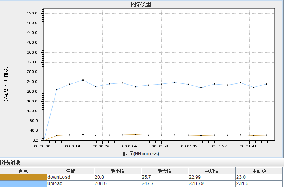The width and height of the screenshot is (284, 187).
Task: Select the upload name cell
Action: point(70,183)
